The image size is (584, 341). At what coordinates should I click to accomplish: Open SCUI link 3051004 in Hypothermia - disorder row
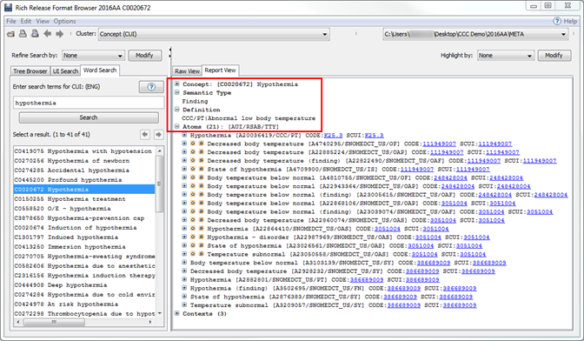477,237
